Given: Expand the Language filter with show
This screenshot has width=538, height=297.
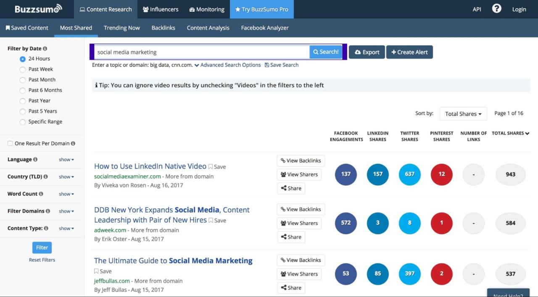Looking at the screenshot, I should coord(66,160).
